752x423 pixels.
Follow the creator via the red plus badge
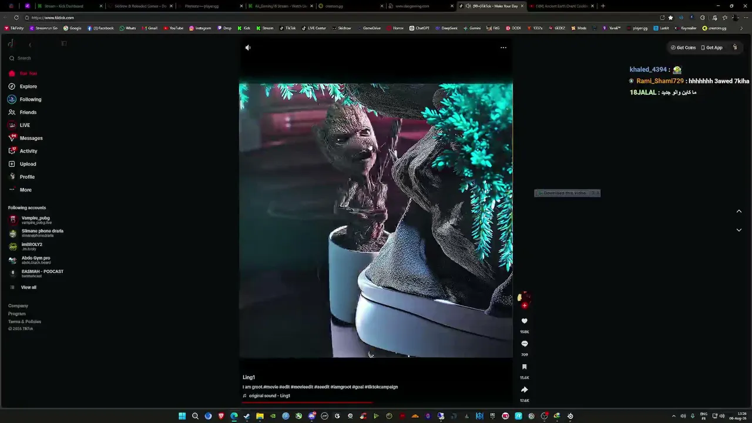click(x=525, y=305)
